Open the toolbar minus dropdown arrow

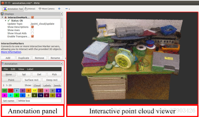click(x=69, y=9)
